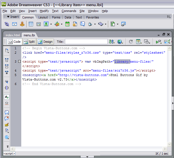Open the Layout insert tab
Viewport: 174px width, 158px height.
(43, 17)
